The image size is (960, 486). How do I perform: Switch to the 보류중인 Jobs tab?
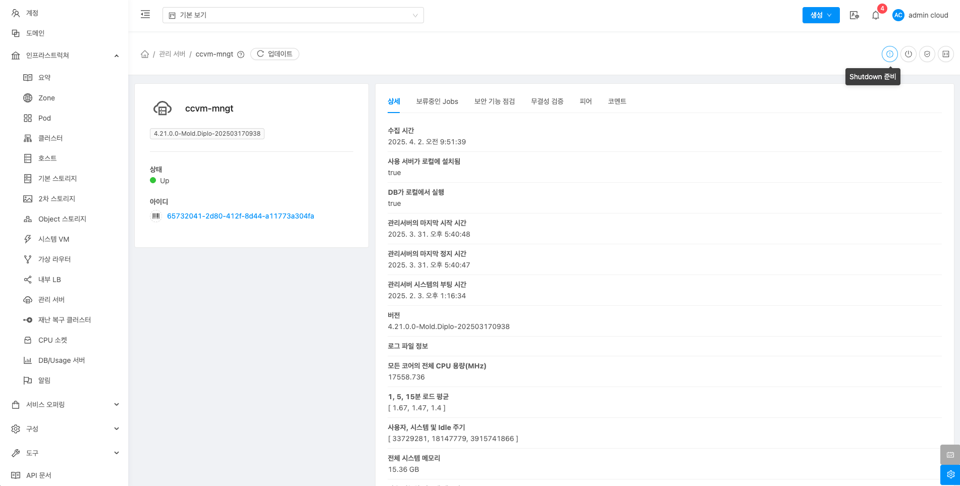437,101
